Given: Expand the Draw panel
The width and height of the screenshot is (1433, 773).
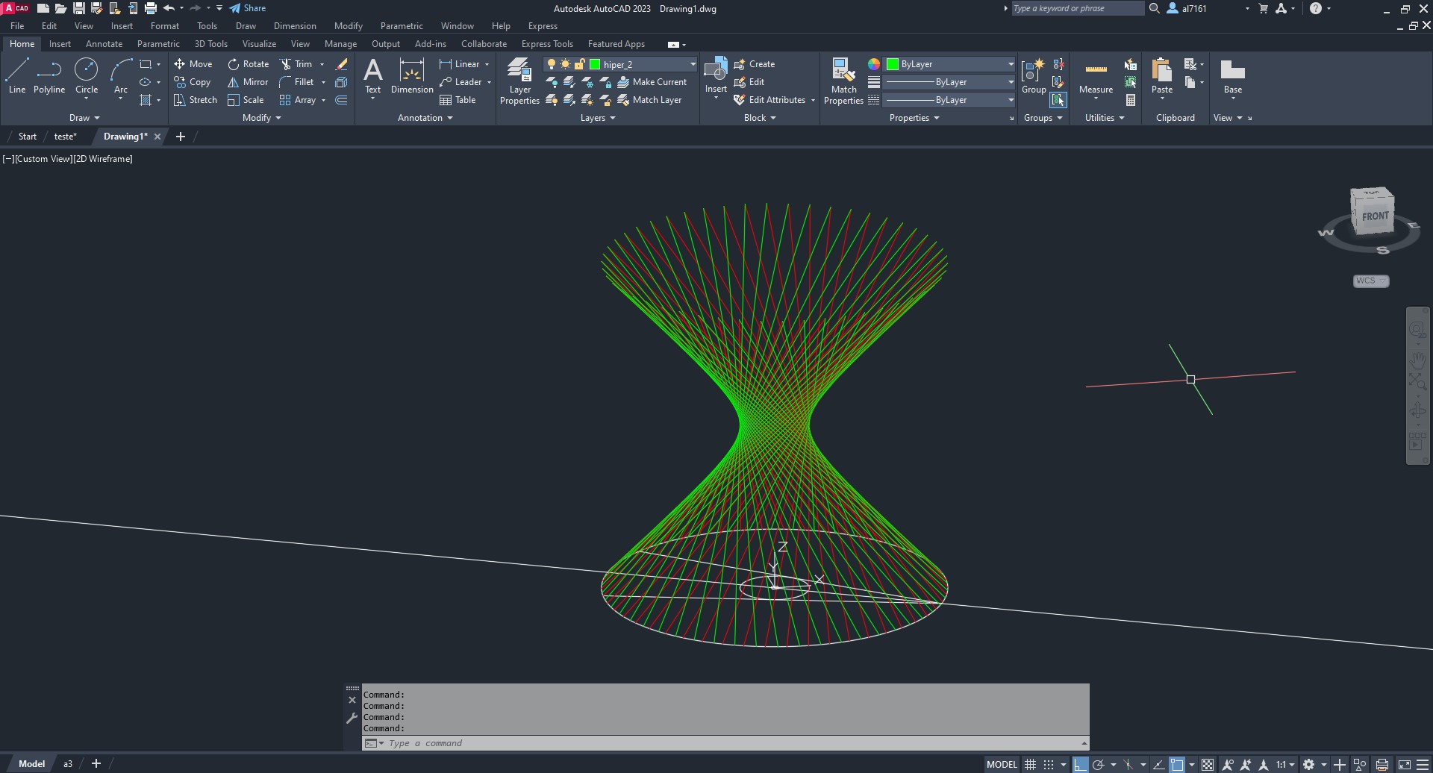Looking at the screenshot, I should [x=84, y=118].
